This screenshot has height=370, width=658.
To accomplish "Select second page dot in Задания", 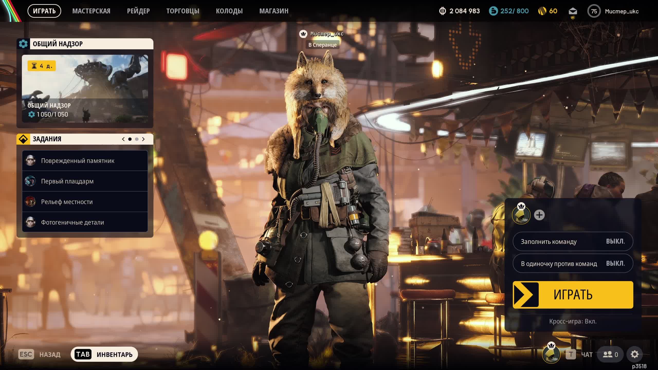I will (137, 139).
